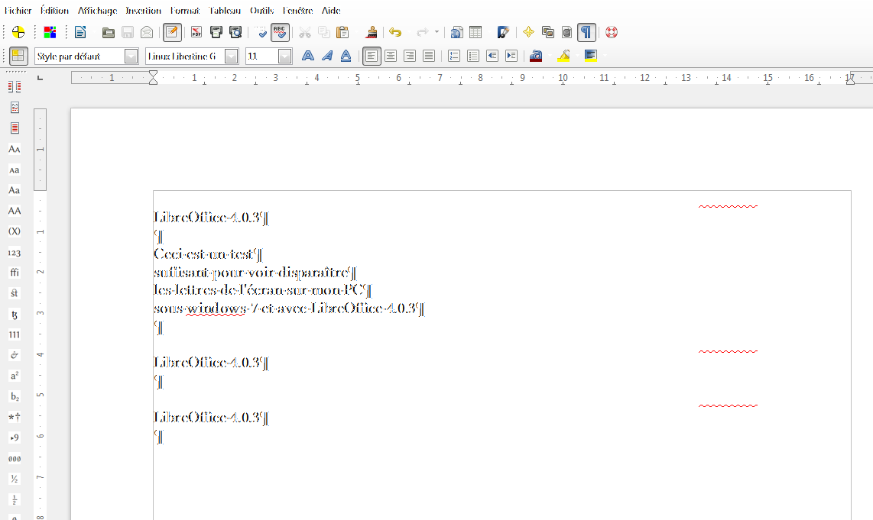Open the Insert Table icon
Image resolution: width=873 pixels, height=520 pixels.
(475, 32)
